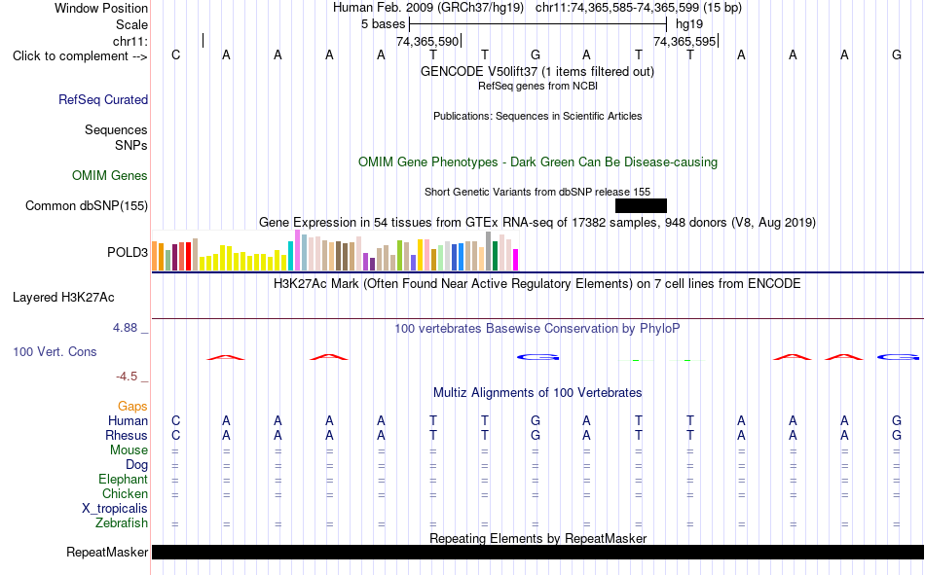The width and height of the screenshot is (925, 575).
Task: Open the POLD3 GTEx expression bar chart
Action: (x=335, y=251)
